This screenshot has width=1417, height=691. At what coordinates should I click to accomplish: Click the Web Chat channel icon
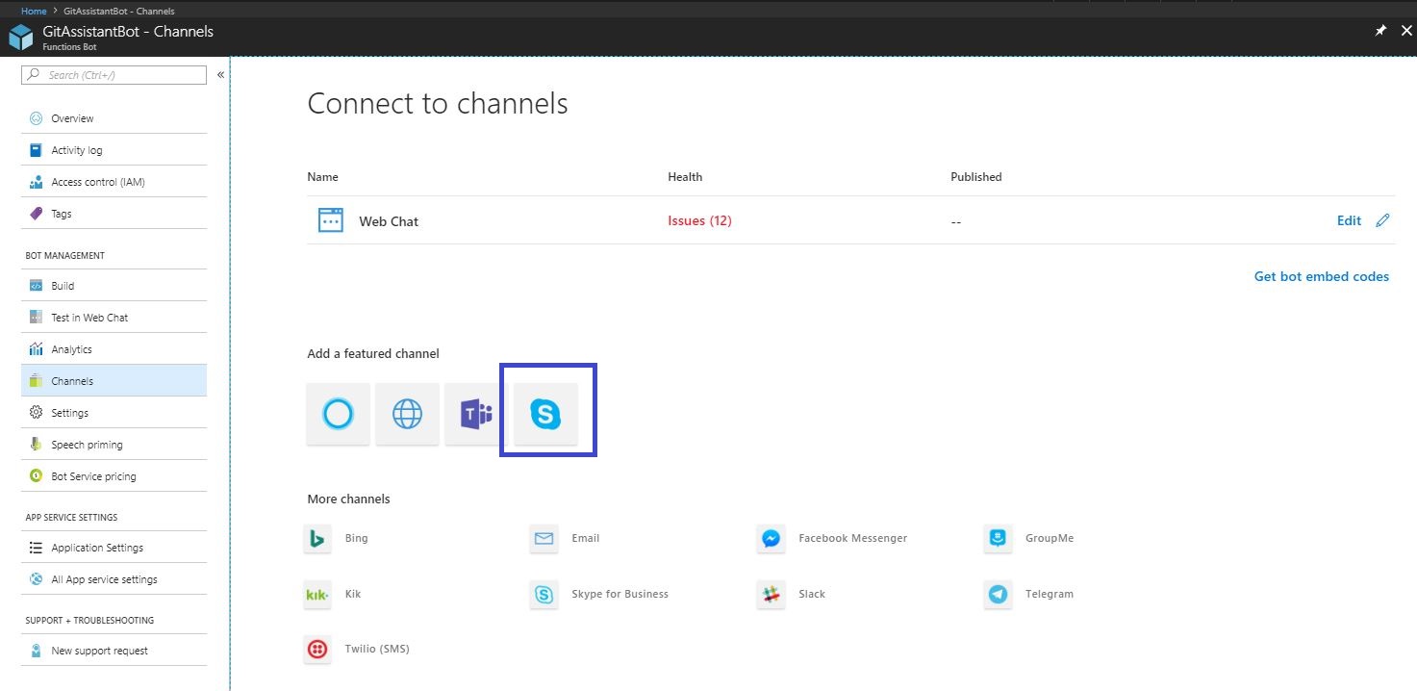tap(331, 221)
